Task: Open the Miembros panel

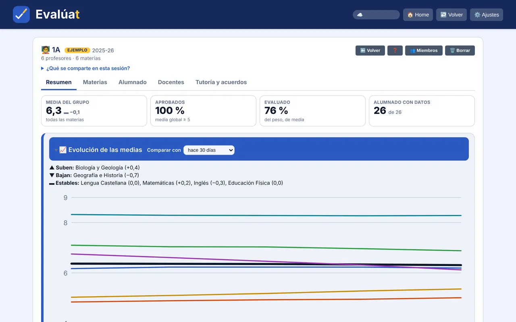Action: coord(424,50)
